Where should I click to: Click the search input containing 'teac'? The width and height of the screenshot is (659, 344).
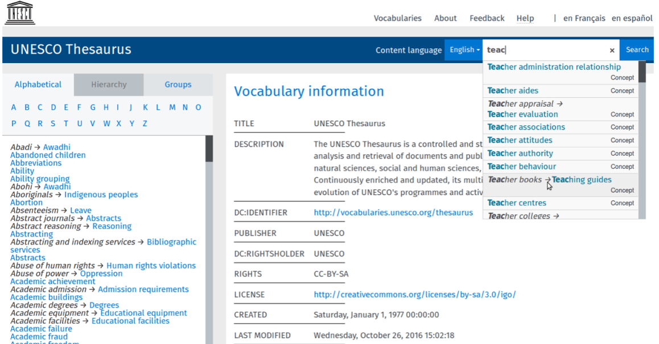[x=545, y=50]
